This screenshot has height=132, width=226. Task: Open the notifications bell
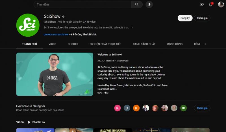pos(210,5)
